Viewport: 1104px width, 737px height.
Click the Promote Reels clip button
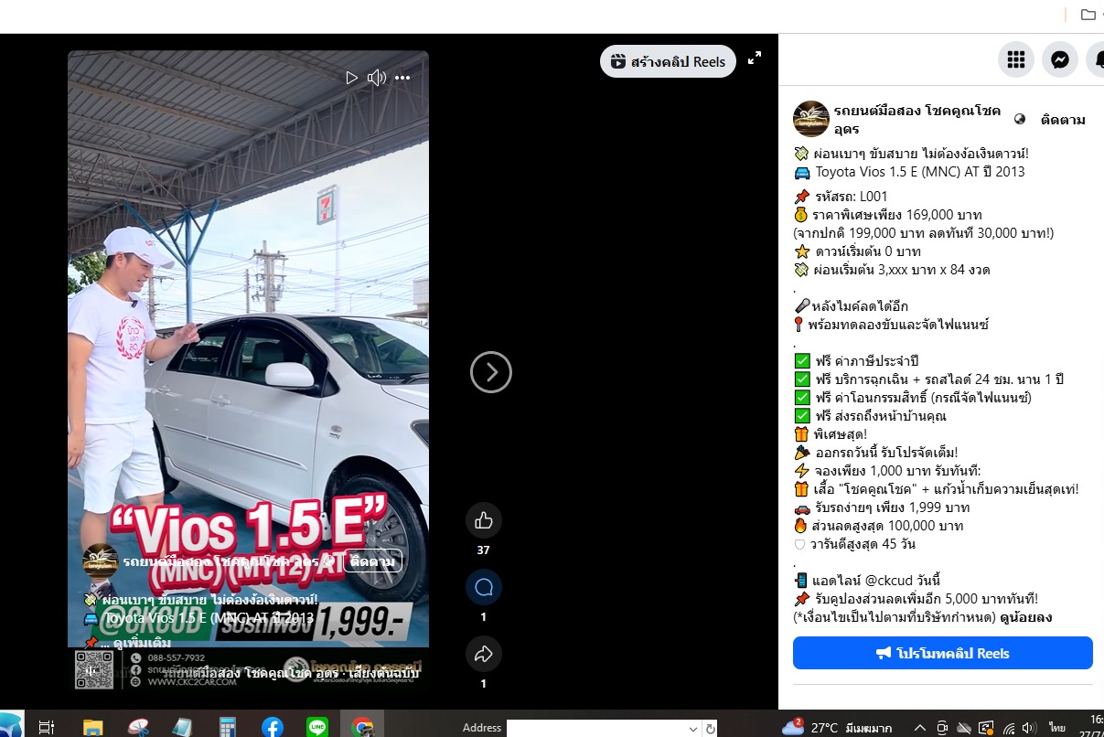(943, 653)
